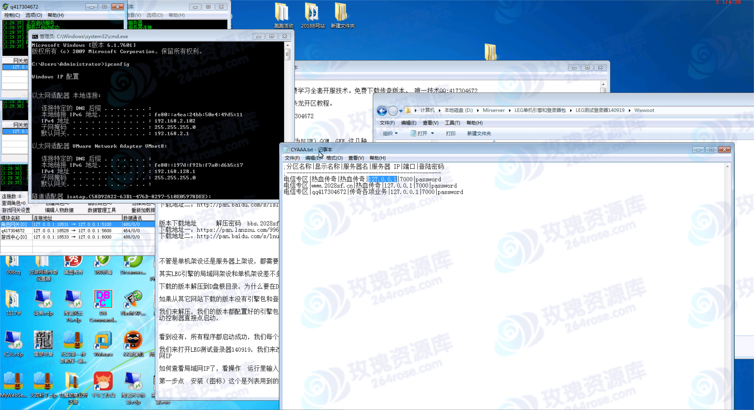Screen dimensions: 754x410
Task: Click 模块名称 column header
Action: point(16,218)
